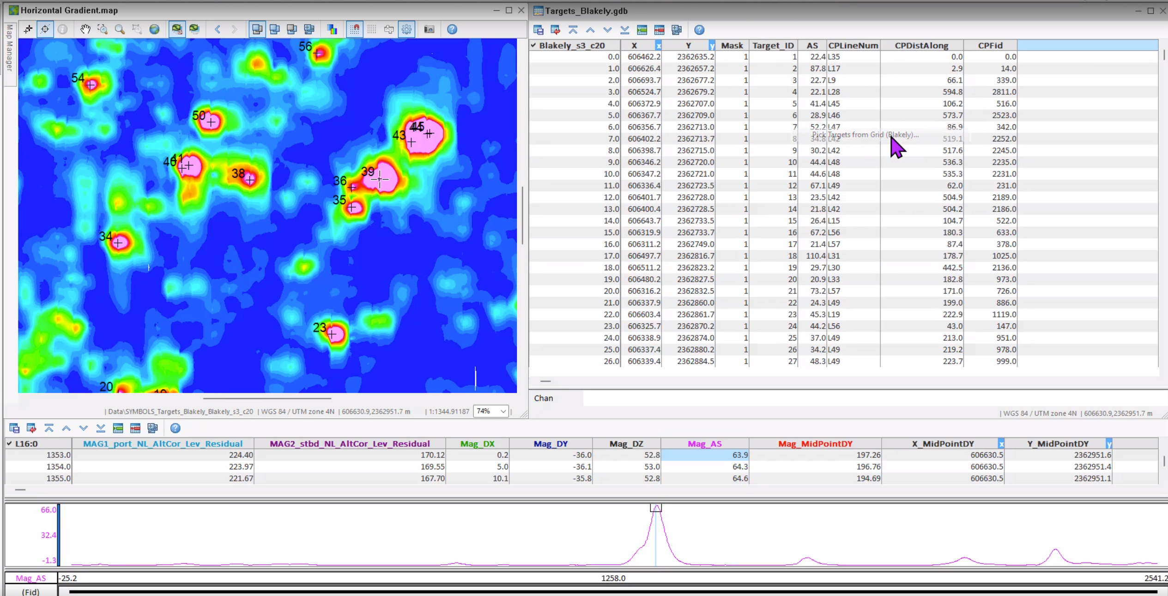Click next line down-arrow in Targets toolbar

pyautogui.click(x=607, y=30)
